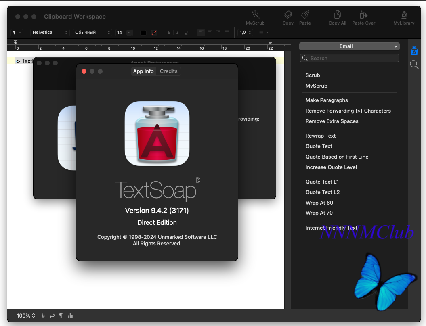Click the black text color swatch
This screenshot has width=426, height=326.
click(x=143, y=33)
